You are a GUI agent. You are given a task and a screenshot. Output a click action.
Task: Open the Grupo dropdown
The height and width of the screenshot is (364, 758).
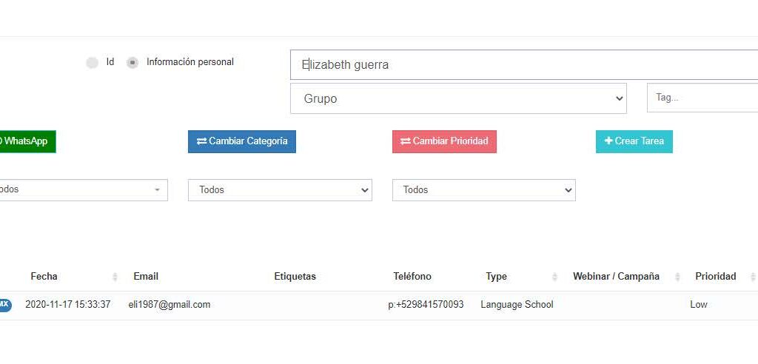458,98
